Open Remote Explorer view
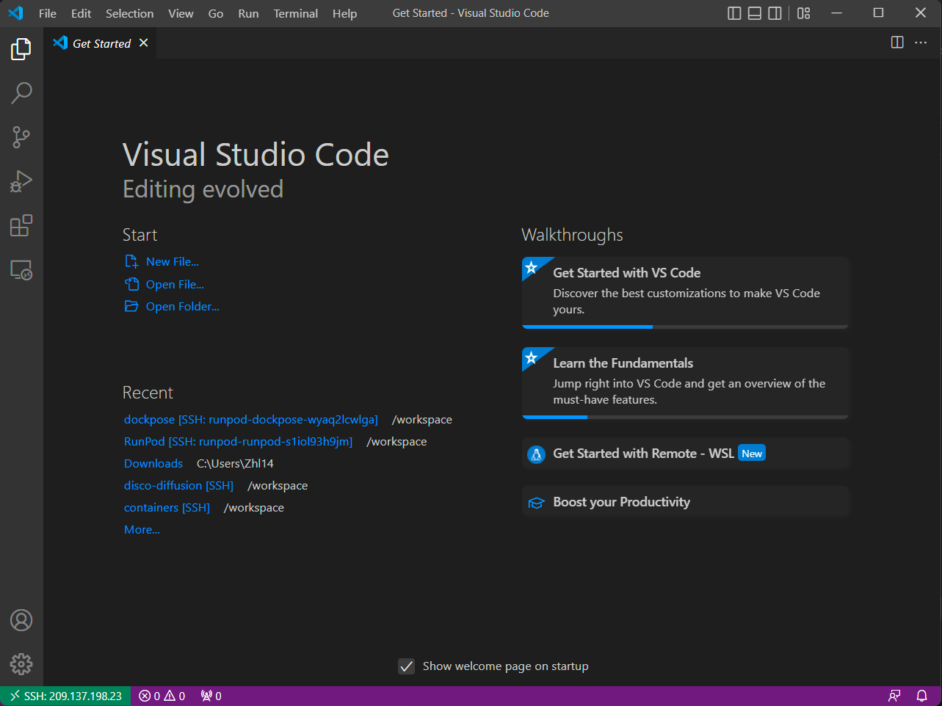 click(21, 270)
